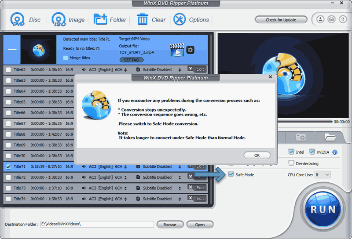352x239 pixels.
Task: Open the CPU Core Use dropdown
Action: point(323,175)
